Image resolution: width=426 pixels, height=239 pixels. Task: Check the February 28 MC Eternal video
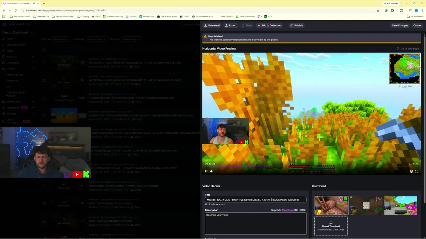45,63
